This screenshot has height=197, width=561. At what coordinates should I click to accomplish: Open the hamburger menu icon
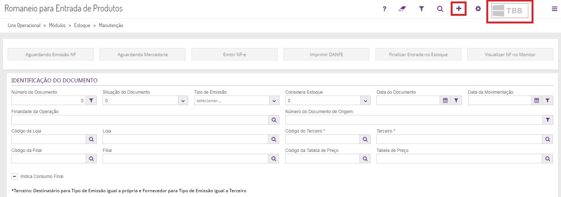click(554, 9)
